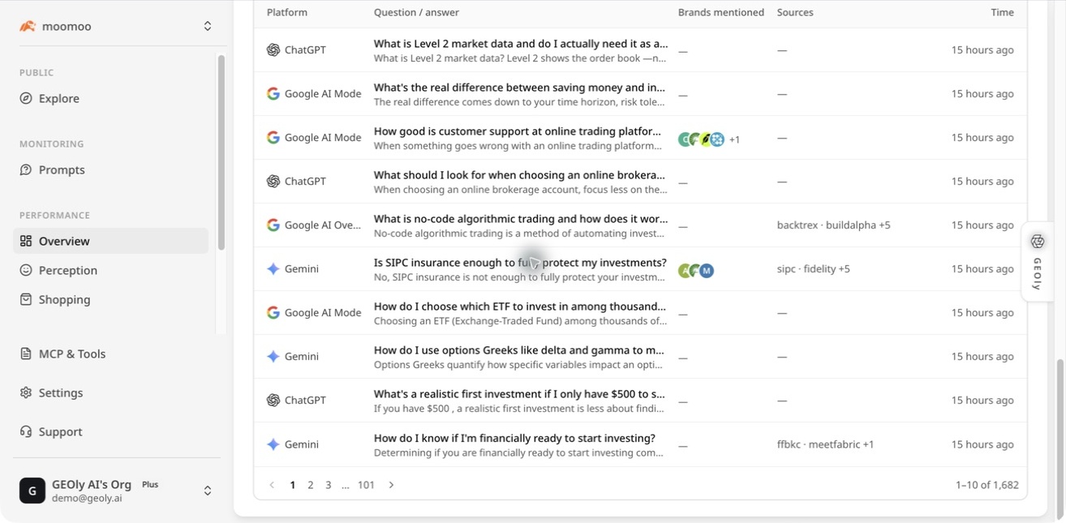Click the G organization avatar

(x=32, y=491)
